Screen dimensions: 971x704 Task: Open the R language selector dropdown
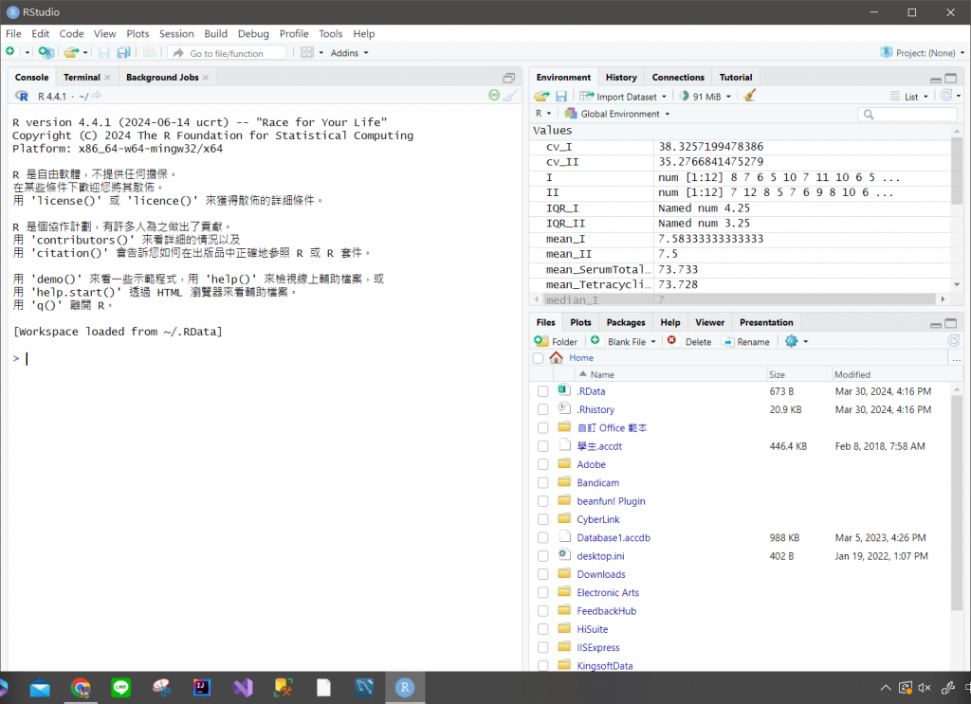tap(543, 114)
